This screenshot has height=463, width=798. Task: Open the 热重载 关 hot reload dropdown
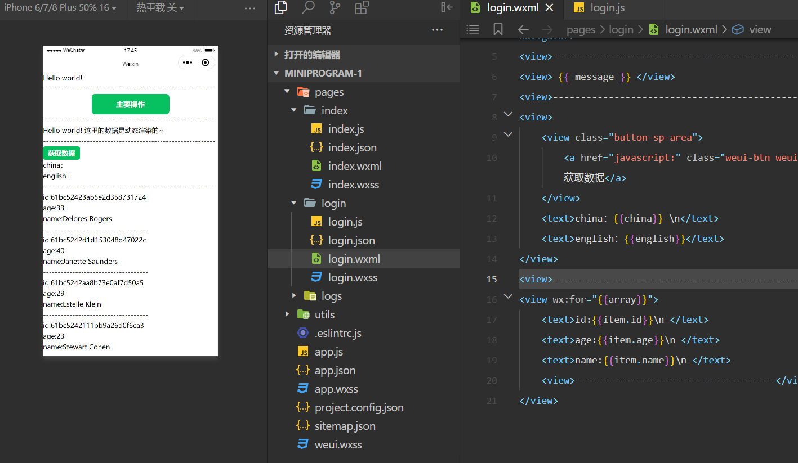[161, 8]
